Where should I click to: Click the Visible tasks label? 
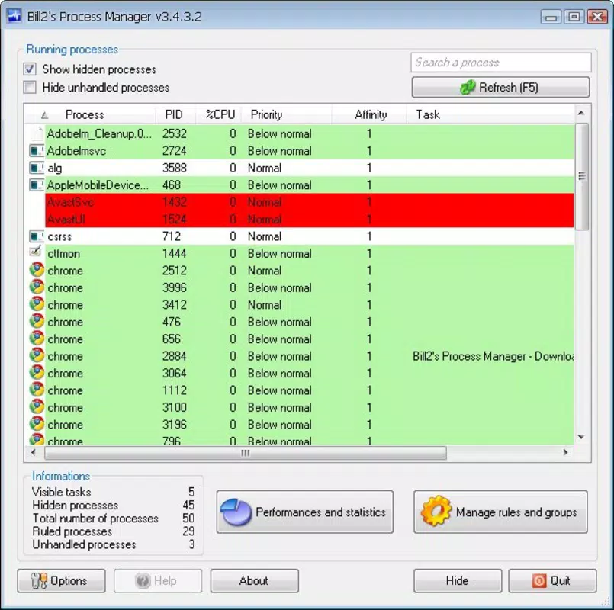click(62, 492)
